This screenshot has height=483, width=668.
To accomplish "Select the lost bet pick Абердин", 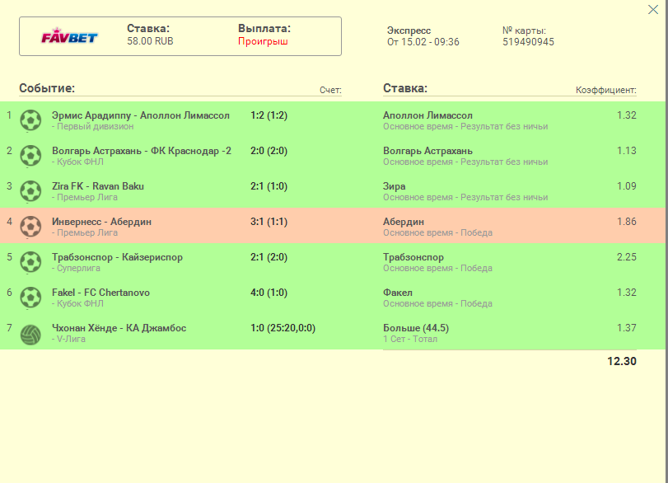I will pyautogui.click(x=404, y=222).
